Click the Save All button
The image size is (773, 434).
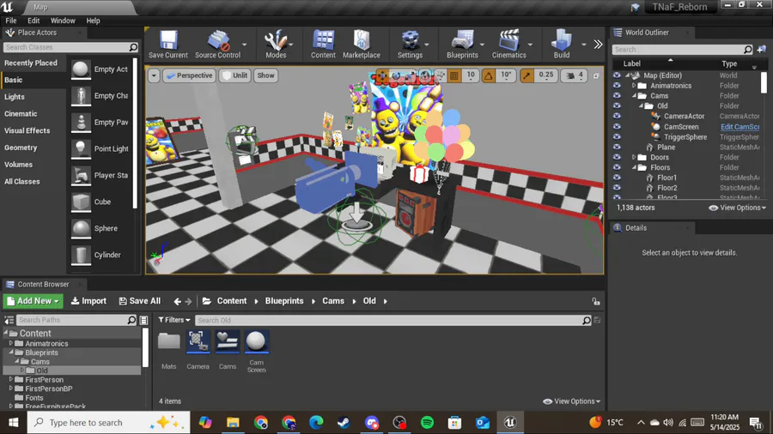pos(139,301)
